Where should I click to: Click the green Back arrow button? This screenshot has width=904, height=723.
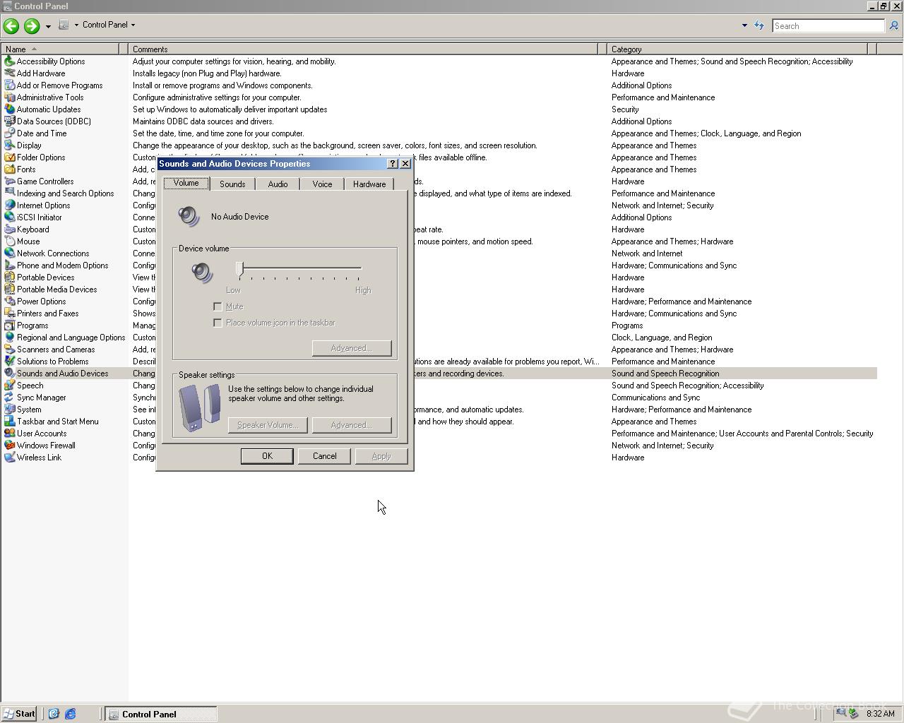point(11,26)
